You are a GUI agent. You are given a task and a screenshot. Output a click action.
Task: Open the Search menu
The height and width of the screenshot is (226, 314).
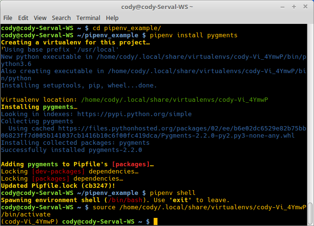pyautogui.click(x=61, y=18)
